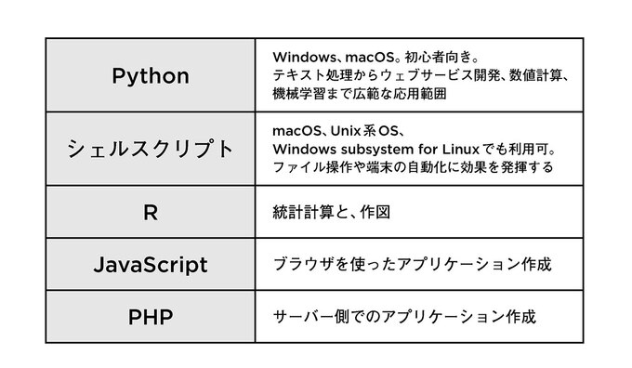Select the JavaScript cell
This screenshot has width=632, height=368.
click(x=151, y=265)
